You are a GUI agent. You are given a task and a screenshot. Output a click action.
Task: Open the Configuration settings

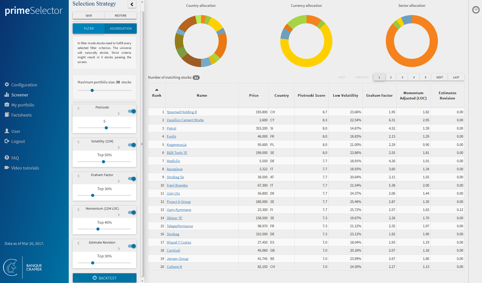click(x=24, y=85)
